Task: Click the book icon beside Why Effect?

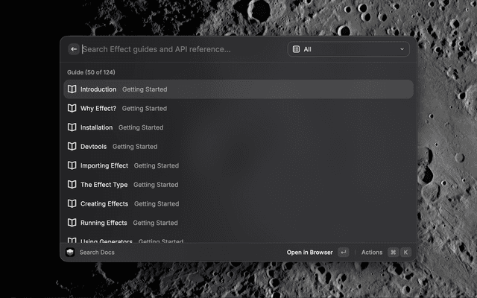Action: click(x=72, y=108)
